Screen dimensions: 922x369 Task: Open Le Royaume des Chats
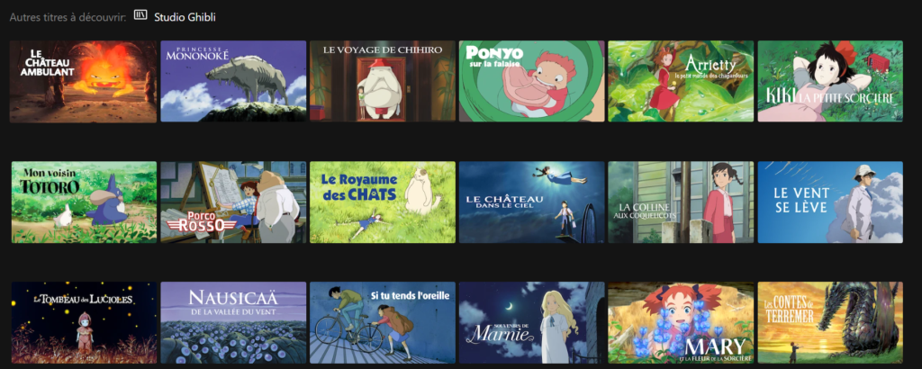pyautogui.click(x=383, y=202)
